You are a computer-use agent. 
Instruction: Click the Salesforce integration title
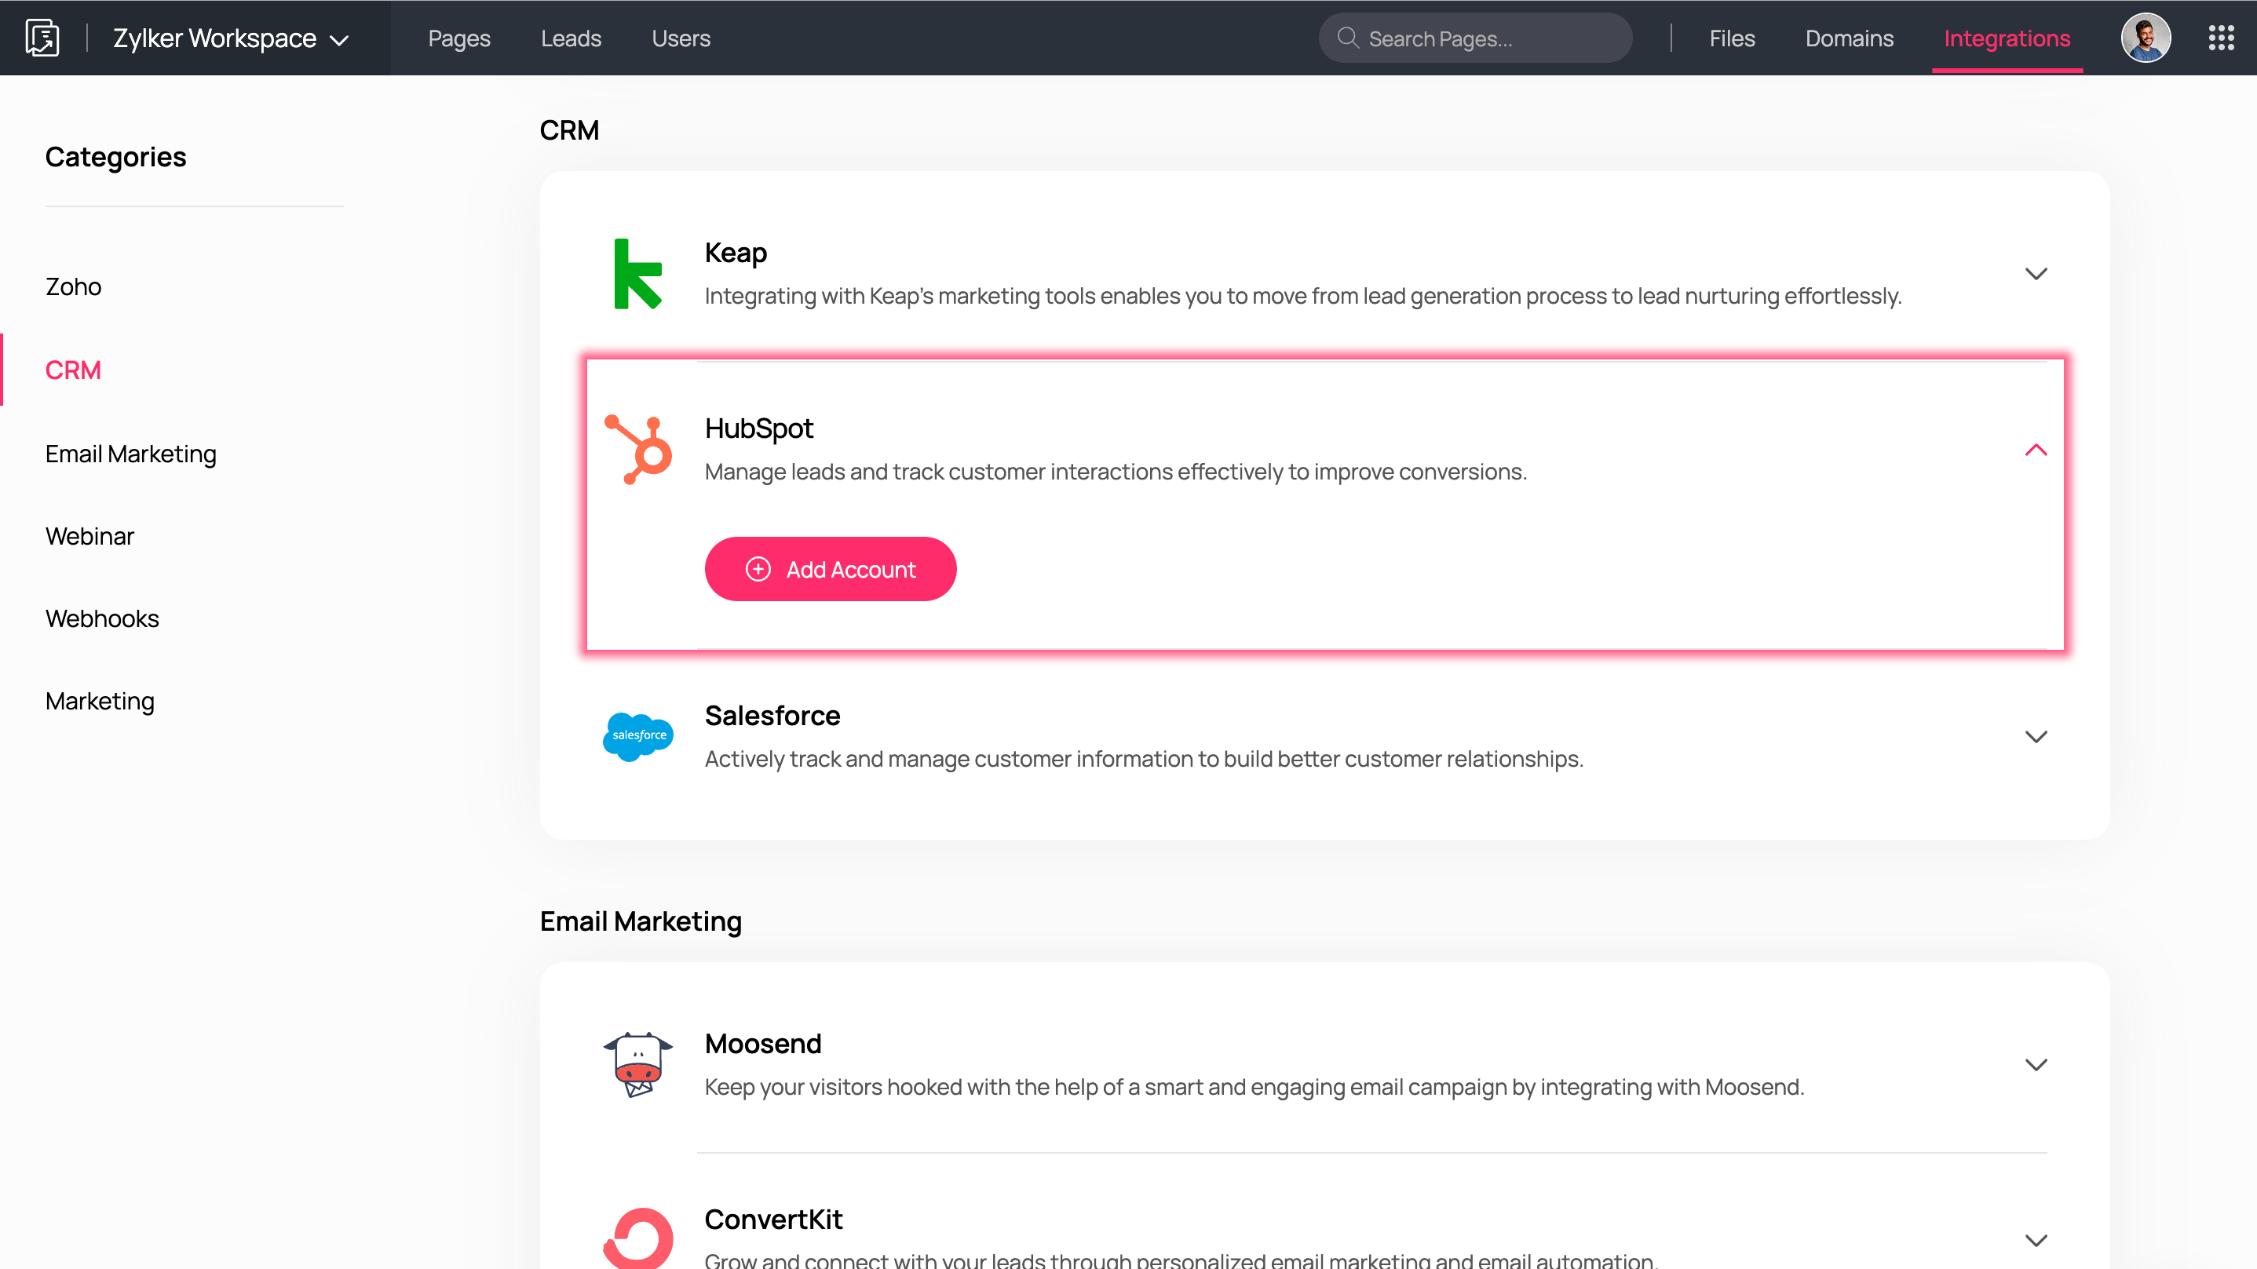pyautogui.click(x=772, y=716)
